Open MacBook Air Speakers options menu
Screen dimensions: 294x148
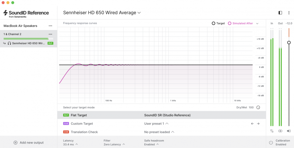point(50,26)
